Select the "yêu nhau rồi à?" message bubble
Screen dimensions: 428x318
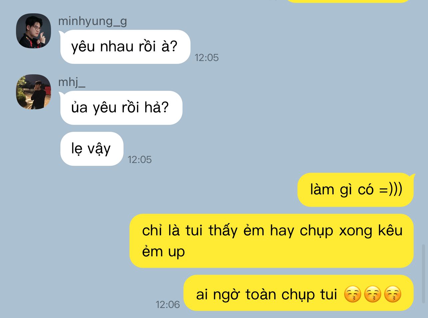point(125,47)
